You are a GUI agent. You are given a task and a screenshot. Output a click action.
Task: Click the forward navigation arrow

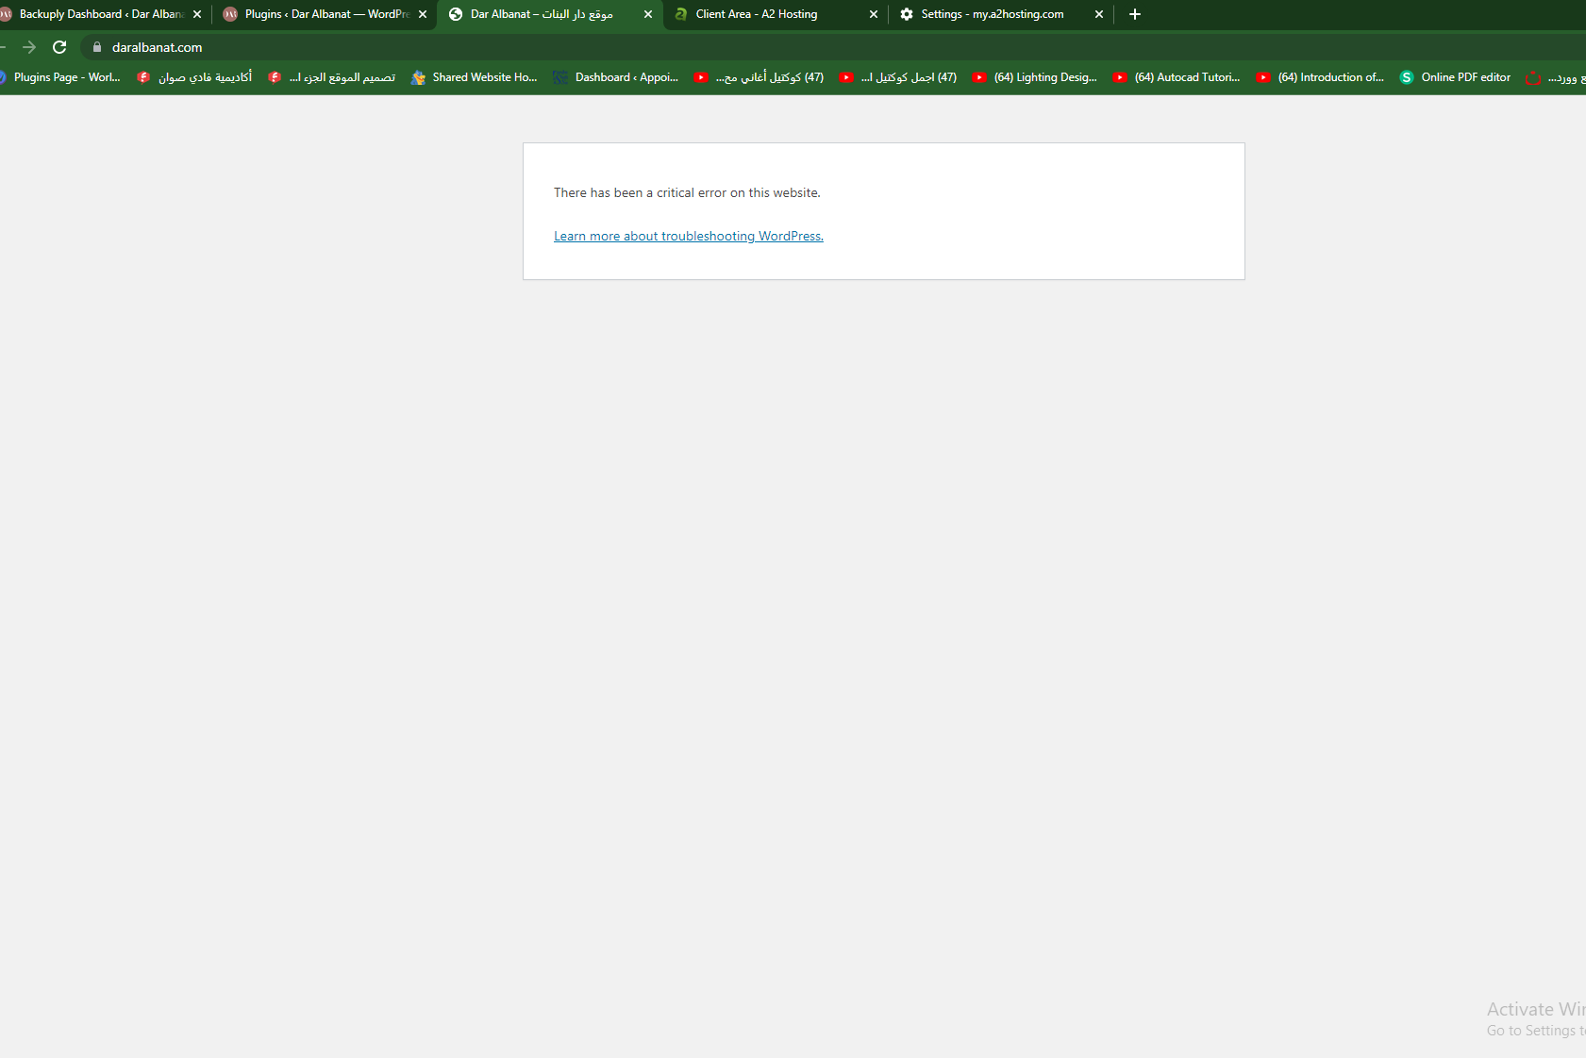pos(29,47)
